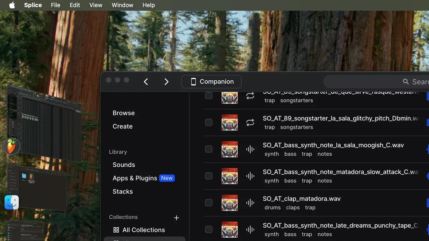This screenshot has height=241, width=429.
Task: Play pack artwork of la_sala_glitchy_pitch
Action: tap(230, 123)
